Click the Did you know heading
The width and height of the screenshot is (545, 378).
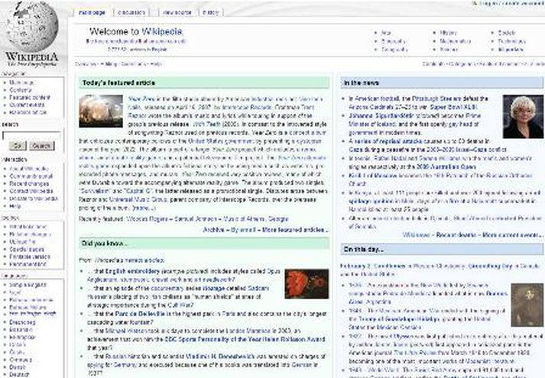point(103,244)
